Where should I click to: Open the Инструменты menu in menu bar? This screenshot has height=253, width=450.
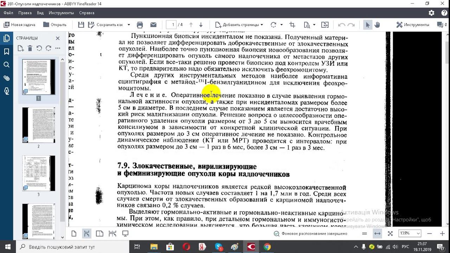click(x=62, y=13)
